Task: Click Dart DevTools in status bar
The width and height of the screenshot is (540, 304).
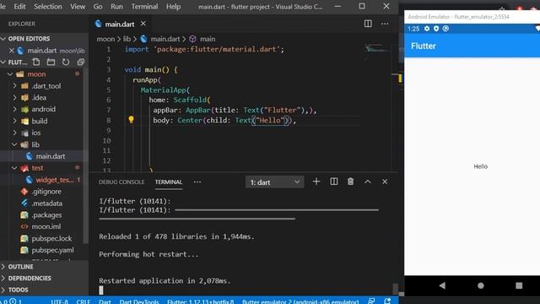Action: coord(139,301)
